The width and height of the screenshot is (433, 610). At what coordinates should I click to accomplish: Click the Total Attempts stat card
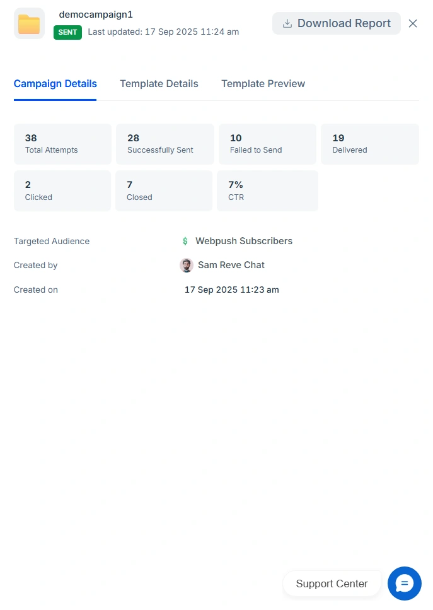pos(62,144)
